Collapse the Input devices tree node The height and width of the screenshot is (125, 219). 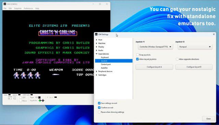click(96, 54)
